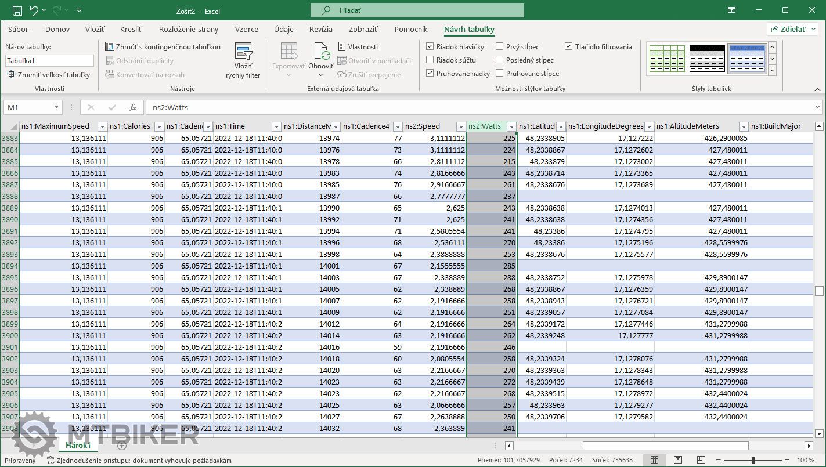Image resolution: width=826 pixels, height=467 pixels.
Task: Open filter dropdown for ns1:Calories column
Action: click(x=158, y=126)
